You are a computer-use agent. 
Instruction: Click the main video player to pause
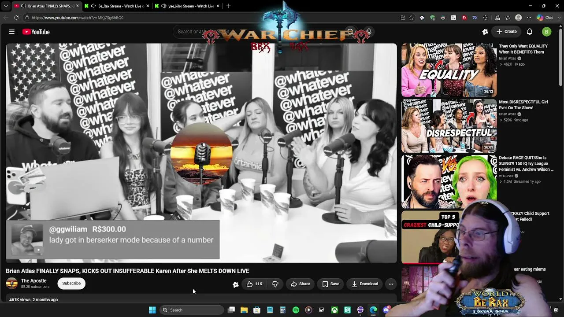201,153
